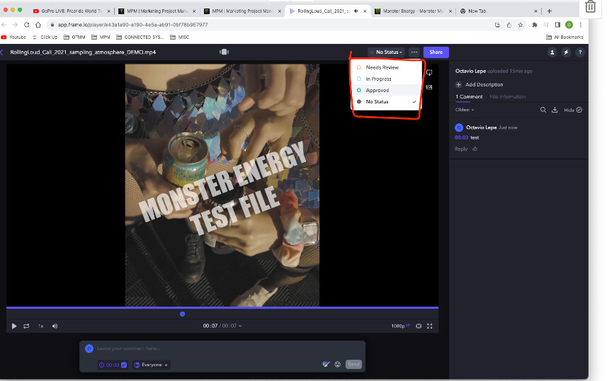
Task: Open the user account icon
Action: (552, 52)
